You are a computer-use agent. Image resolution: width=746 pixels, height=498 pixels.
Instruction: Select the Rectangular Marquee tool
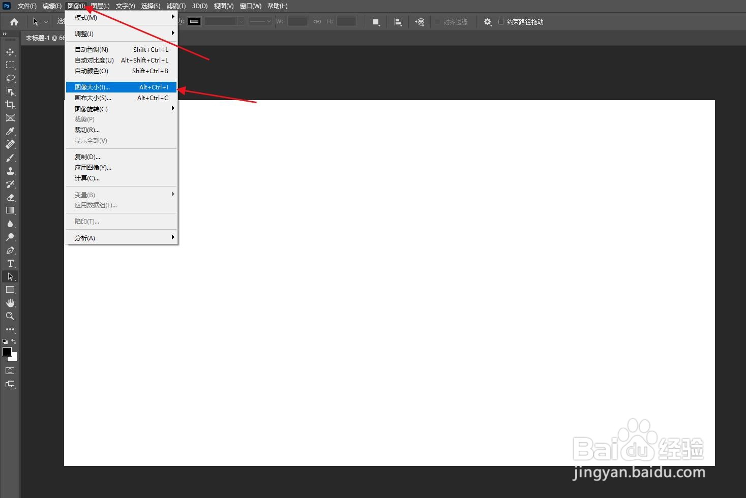point(10,65)
